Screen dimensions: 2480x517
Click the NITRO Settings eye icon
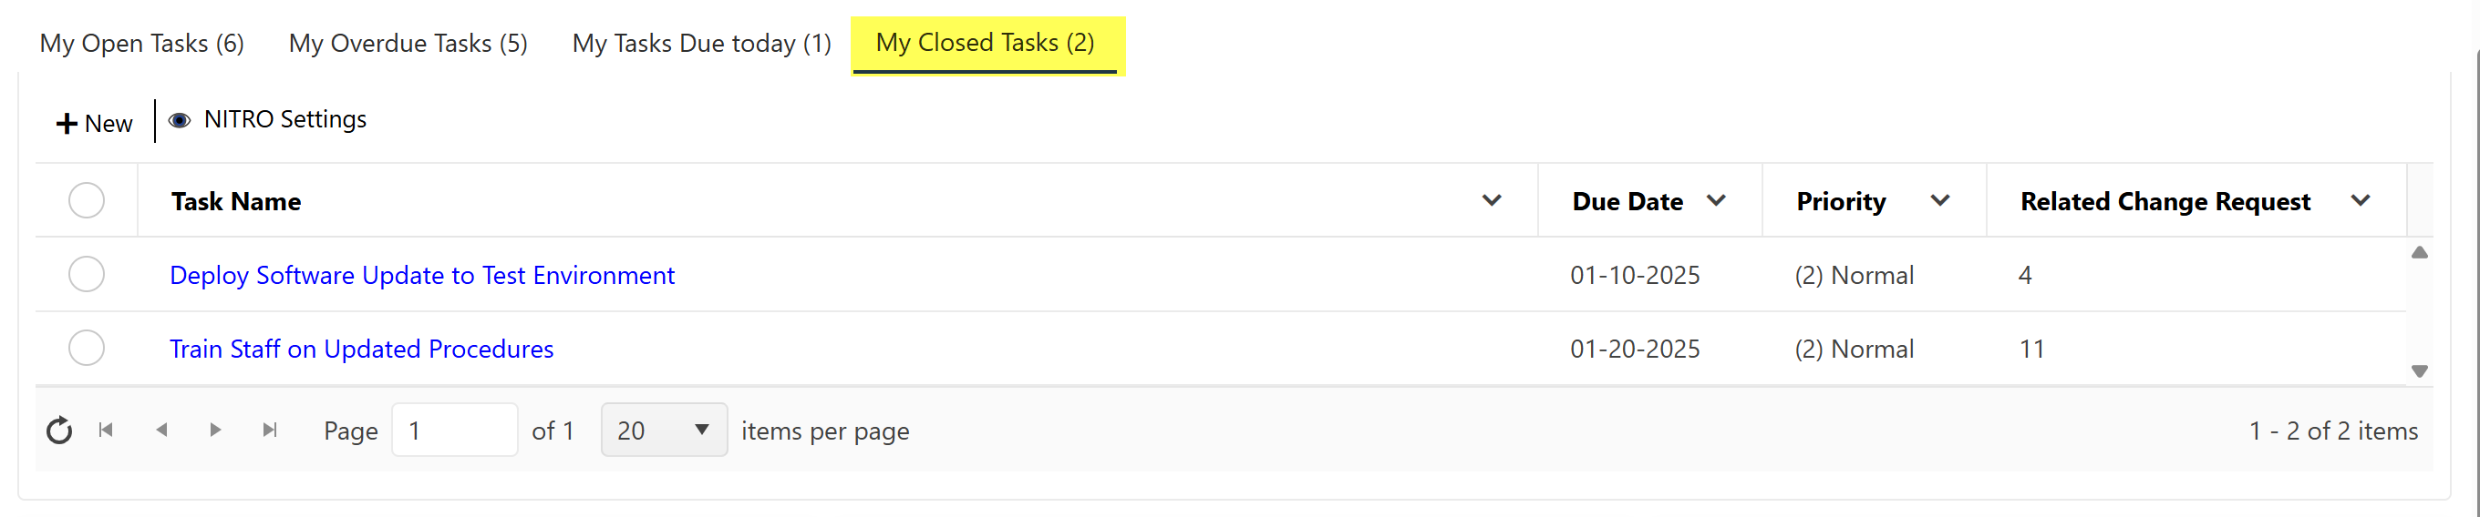click(x=179, y=120)
